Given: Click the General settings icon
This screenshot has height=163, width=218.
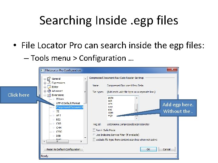Looking at the screenshot, I should click(x=49, y=79).
